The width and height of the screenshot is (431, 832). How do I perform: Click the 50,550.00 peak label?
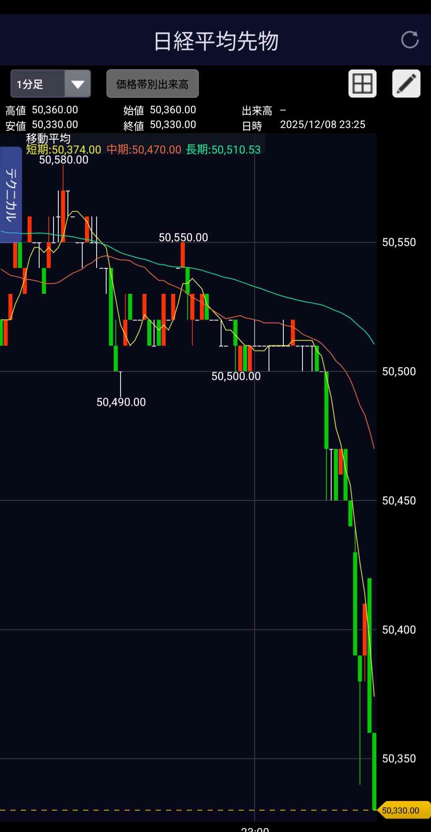[x=183, y=238]
